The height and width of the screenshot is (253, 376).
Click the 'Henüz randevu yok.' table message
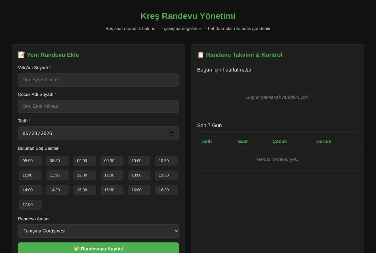[278, 159]
